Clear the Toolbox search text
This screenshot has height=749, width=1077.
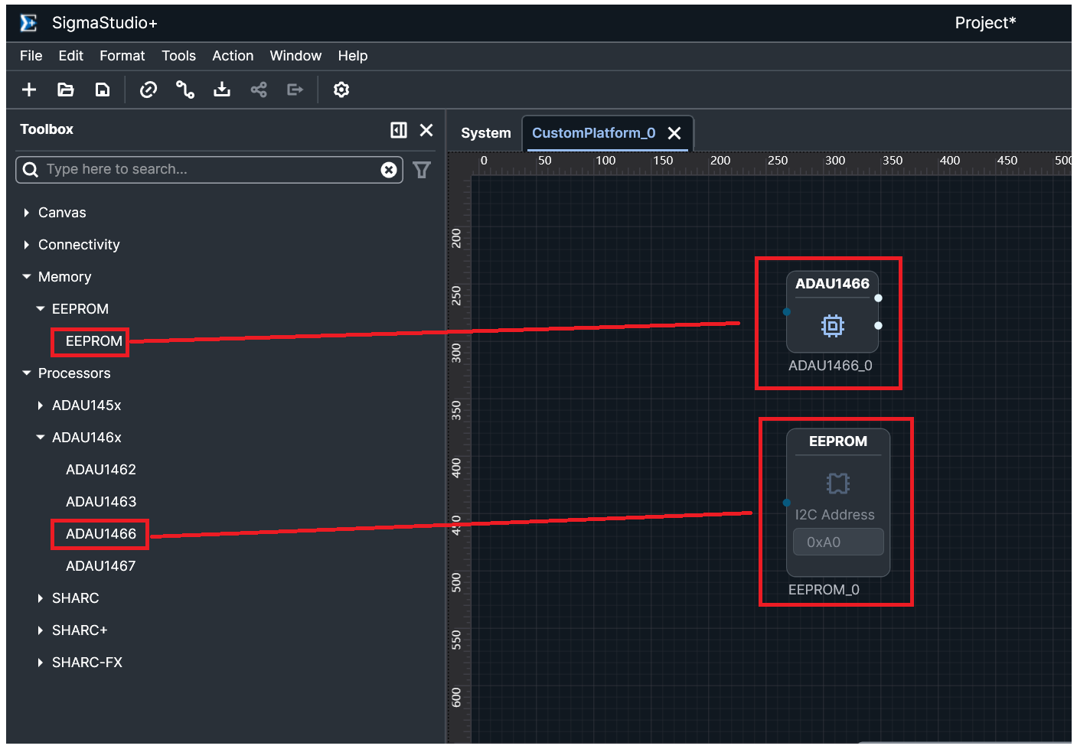[x=389, y=170]
